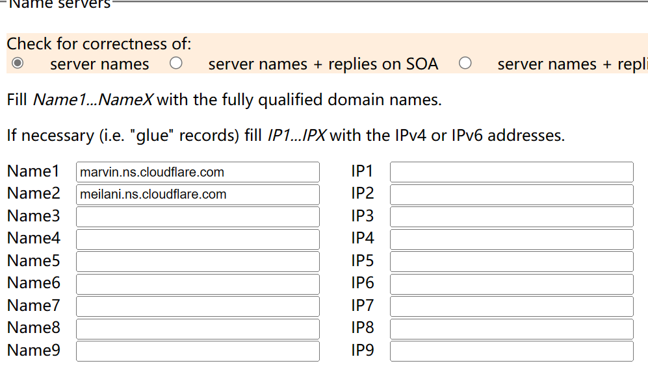Select the Name8 input field
This screenshot has width=648, height=370.
198,328
